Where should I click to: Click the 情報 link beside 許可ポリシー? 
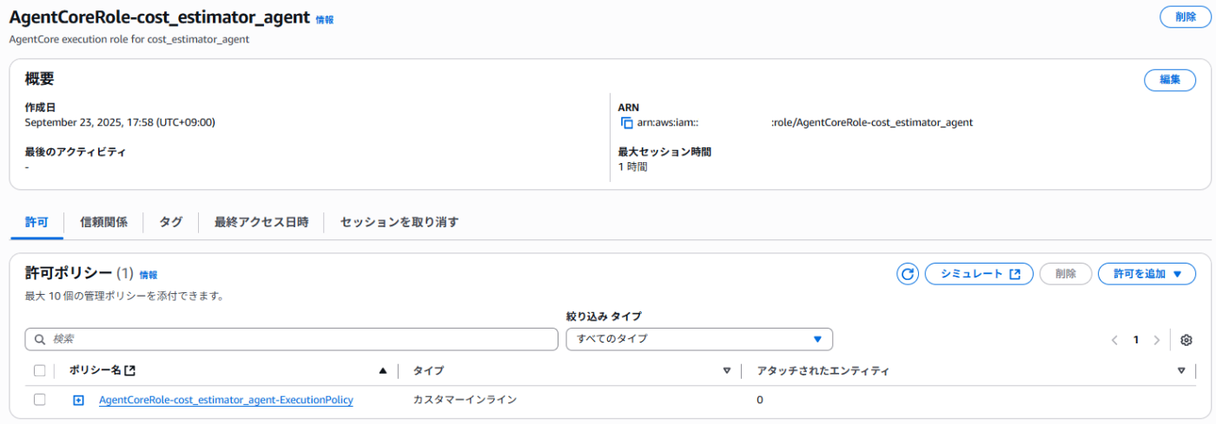[x=149, y=275]
